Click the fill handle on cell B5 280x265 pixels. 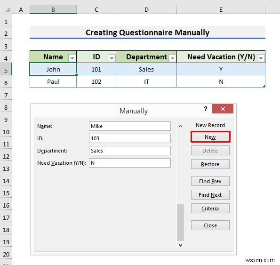tap(76, 75)
